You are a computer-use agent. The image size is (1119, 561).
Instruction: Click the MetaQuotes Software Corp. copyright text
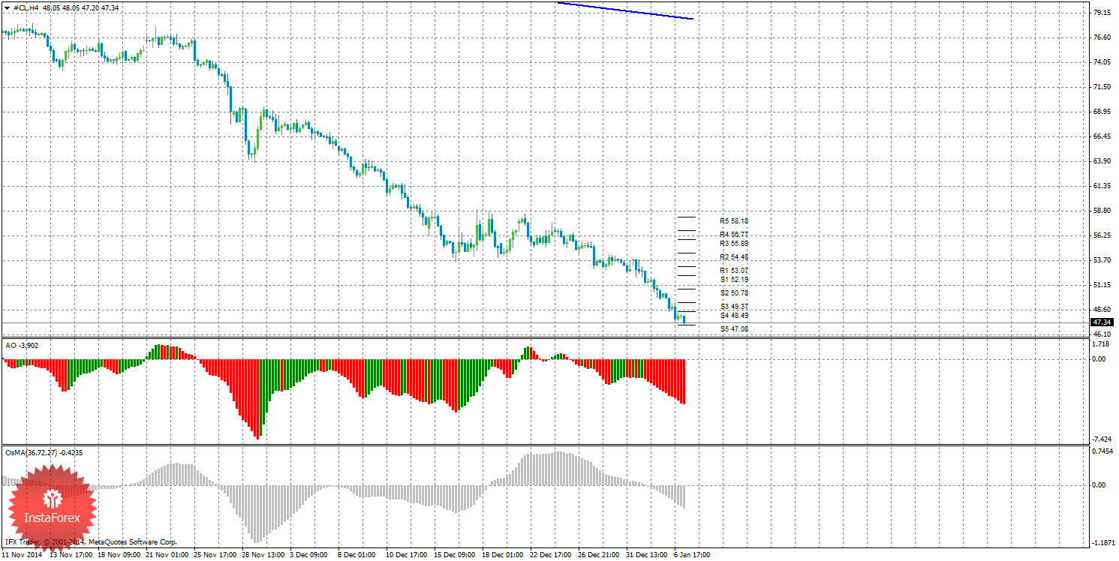click(132, 541)
